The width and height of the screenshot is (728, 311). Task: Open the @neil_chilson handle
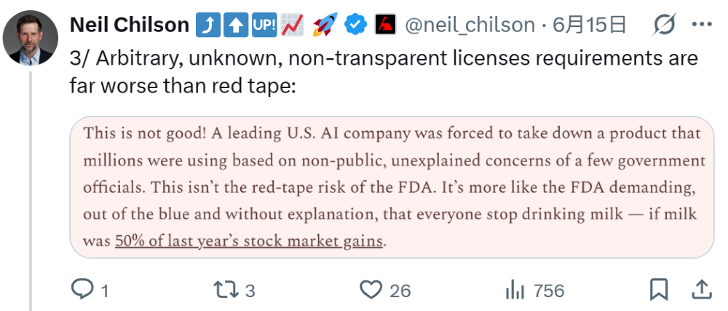(x=470, y=25)
